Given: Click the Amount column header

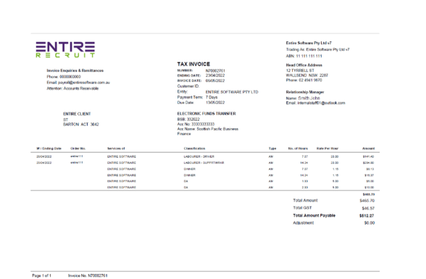Looking at the screenshot, I should click(x=368, y=149).
